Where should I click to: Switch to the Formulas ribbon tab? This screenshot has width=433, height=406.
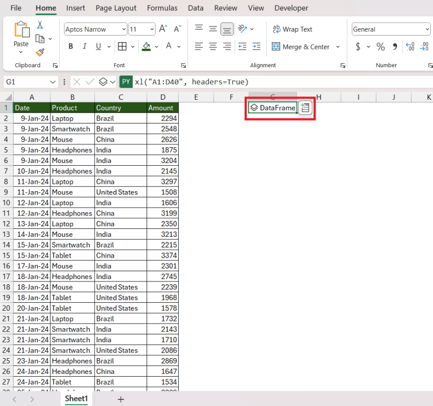point(162,8)
